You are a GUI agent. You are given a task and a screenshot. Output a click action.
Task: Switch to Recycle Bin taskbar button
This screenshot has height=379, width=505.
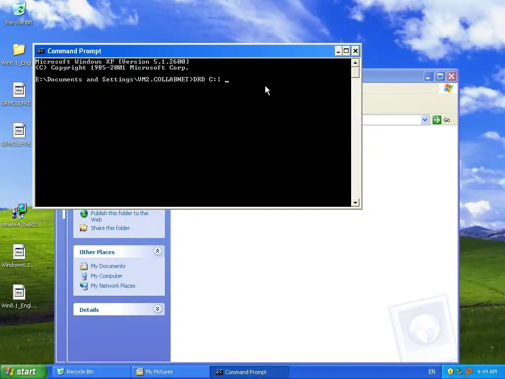click(x=92, y=372)
